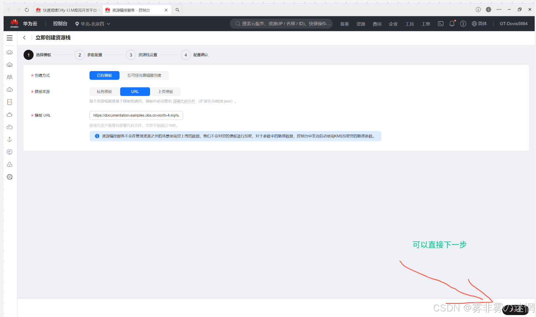
Task: Open the IP circle sidebar icon
Action: pyautogui.click(x=10, y=152)
